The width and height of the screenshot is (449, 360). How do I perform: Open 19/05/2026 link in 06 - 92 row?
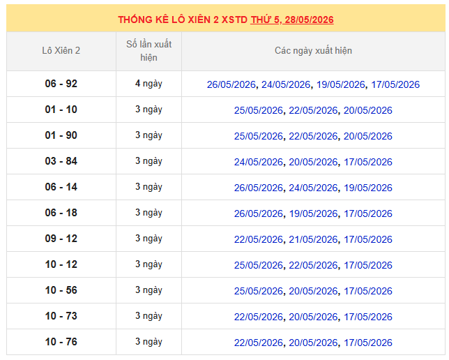tap(341, 84)
